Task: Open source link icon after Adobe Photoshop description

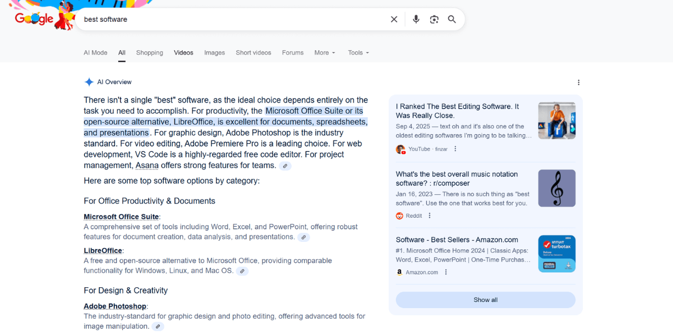Action: coord(158,326)
